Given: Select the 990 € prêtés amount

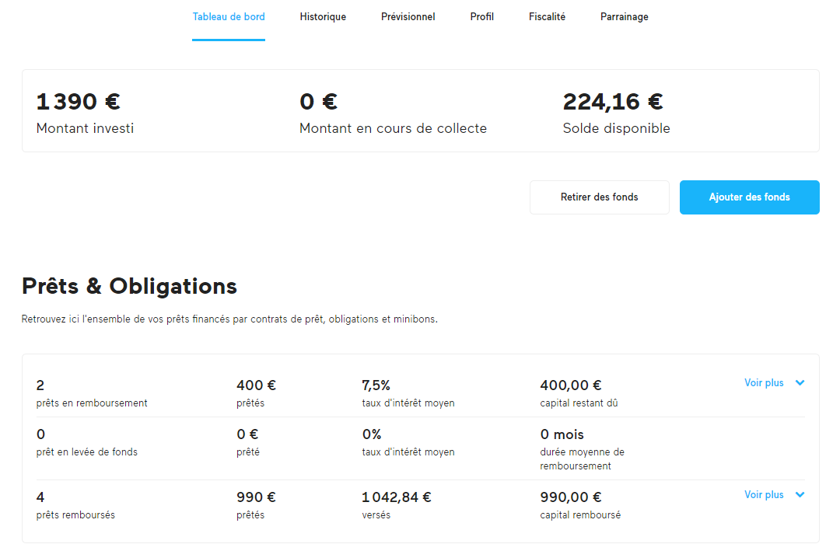Looking at the screenshot, I should point(256,497).
